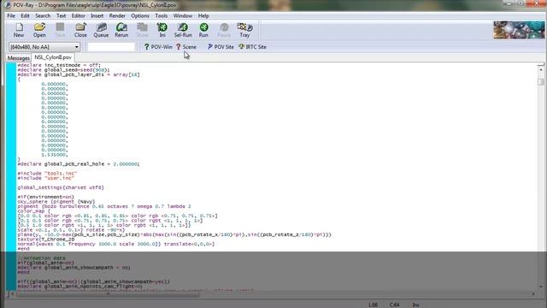Click the Show render window icon
This screenshot has width=547, height=308.
(x=142, y=30)
